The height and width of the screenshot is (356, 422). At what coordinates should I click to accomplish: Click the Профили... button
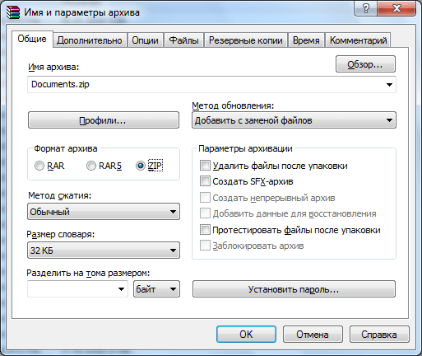(x=104, y=120)
